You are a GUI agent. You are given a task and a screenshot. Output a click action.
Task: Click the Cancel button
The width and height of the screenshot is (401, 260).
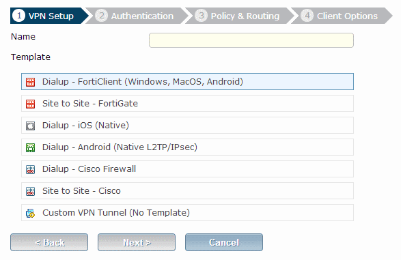point(224,242)
